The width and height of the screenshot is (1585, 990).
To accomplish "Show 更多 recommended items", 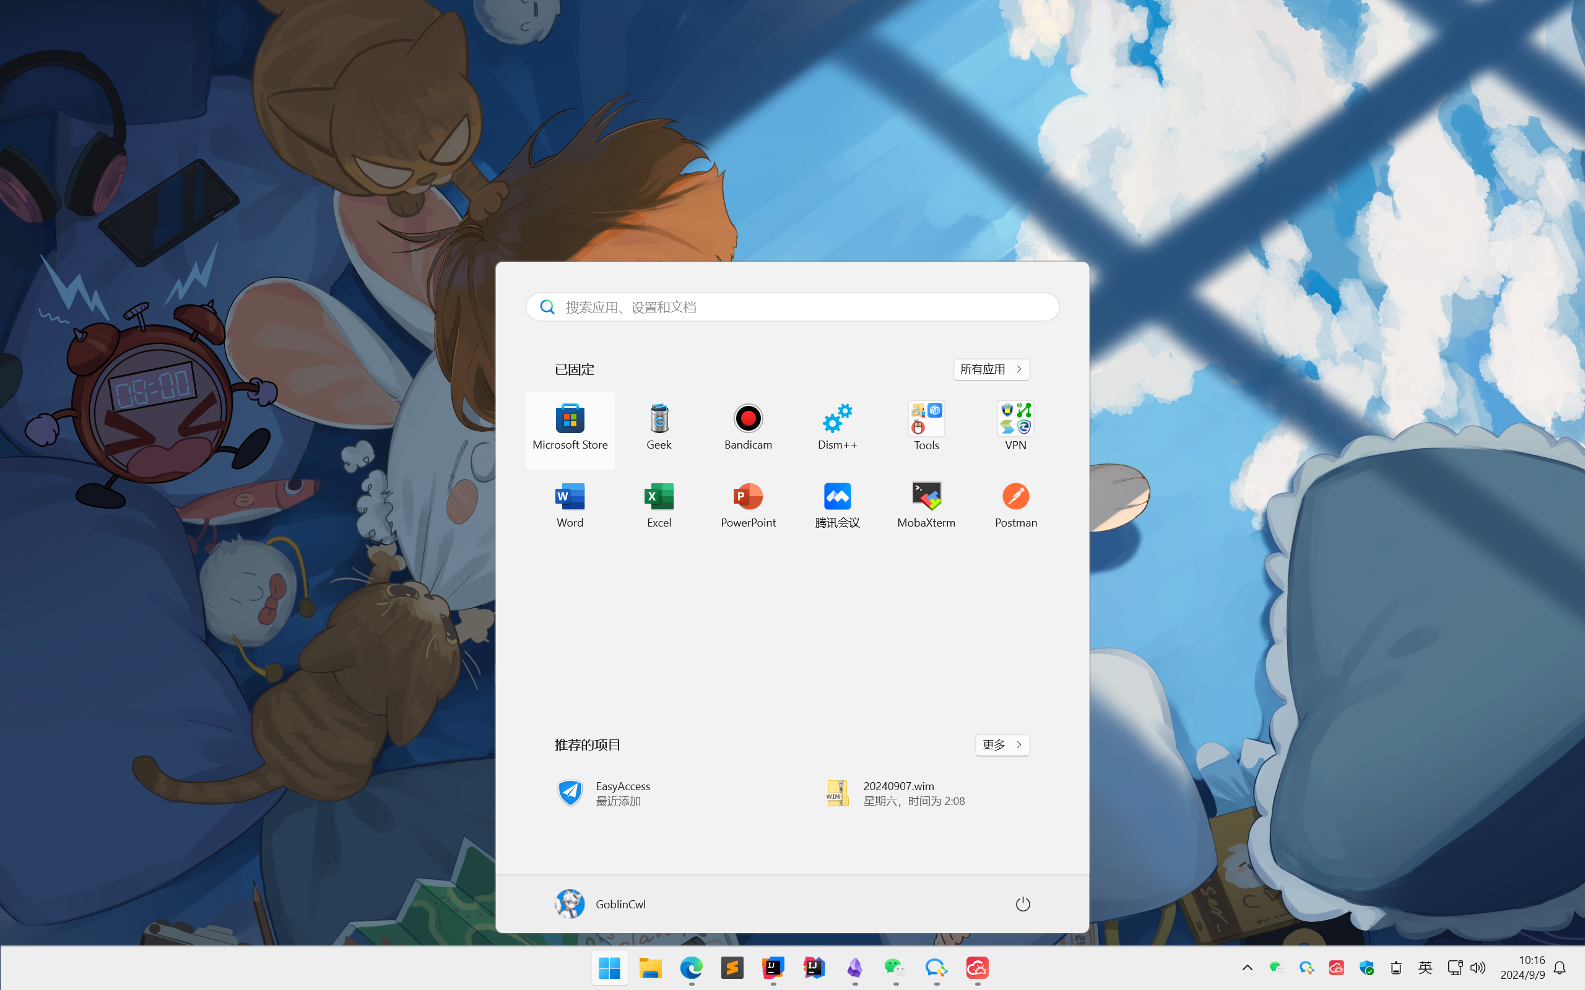I will point(1002,745).
